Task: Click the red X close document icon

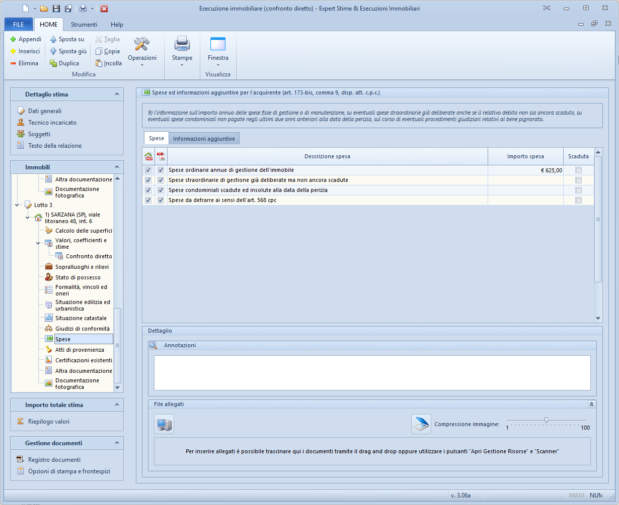Action: pos(104,9)
